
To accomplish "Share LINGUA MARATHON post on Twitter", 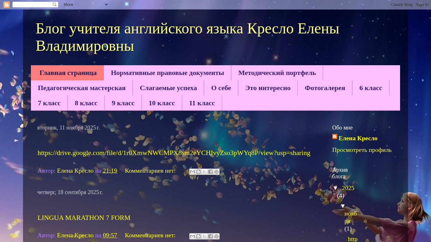I will 204,236.
